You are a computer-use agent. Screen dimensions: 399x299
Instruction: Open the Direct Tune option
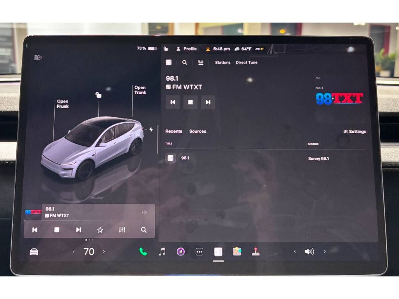coord(246,62)
